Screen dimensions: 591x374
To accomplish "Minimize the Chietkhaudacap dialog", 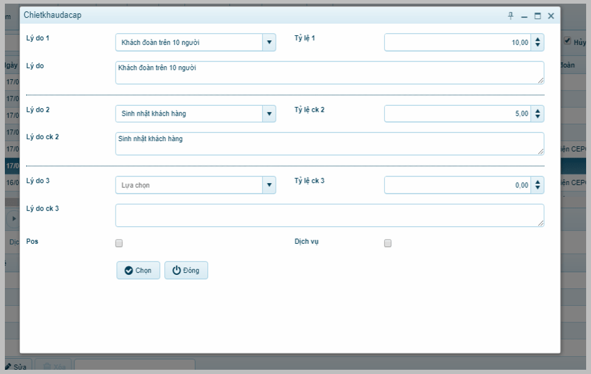I will [x=524, y=16].
